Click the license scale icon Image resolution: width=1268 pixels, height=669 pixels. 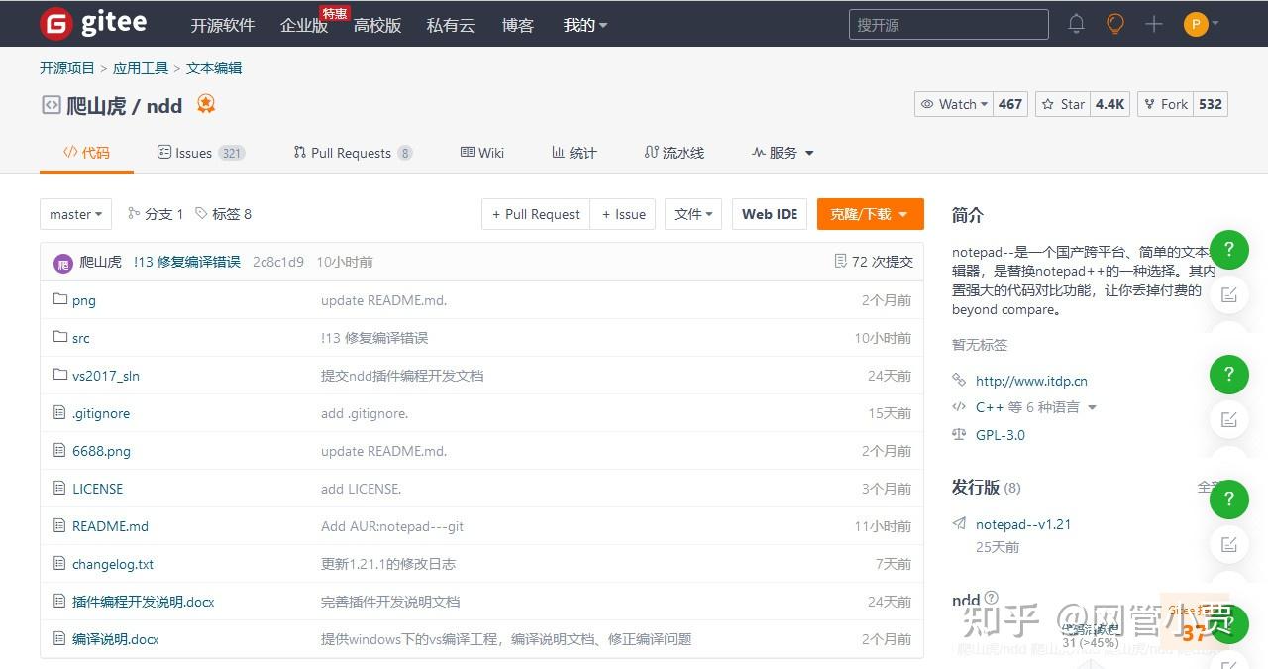(959, 435)
